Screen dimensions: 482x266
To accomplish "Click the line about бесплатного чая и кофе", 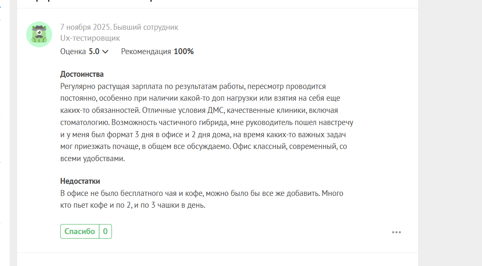I will click(x=202, y=193).
